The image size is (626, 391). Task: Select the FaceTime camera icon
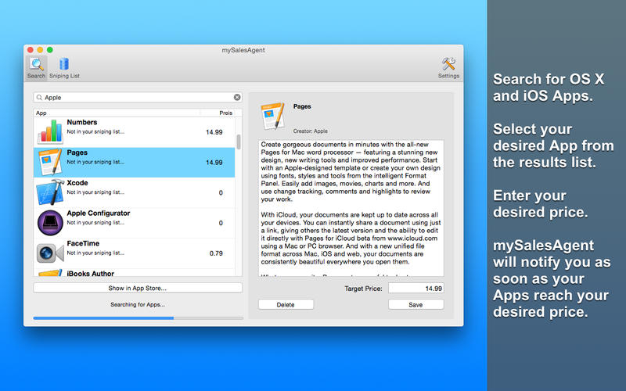(x=50, y=253)
